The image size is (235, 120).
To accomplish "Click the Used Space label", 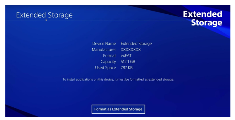I will coord(105,68).
